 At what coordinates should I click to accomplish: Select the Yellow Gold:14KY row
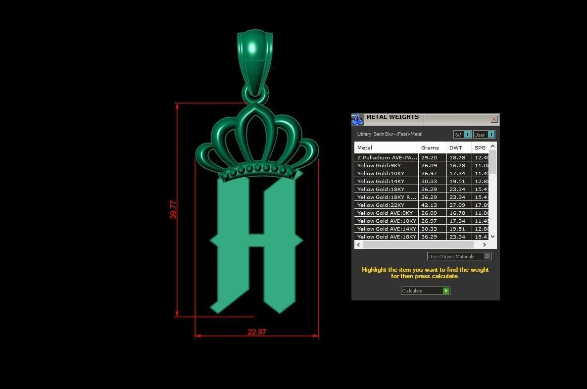pos(422,181)
